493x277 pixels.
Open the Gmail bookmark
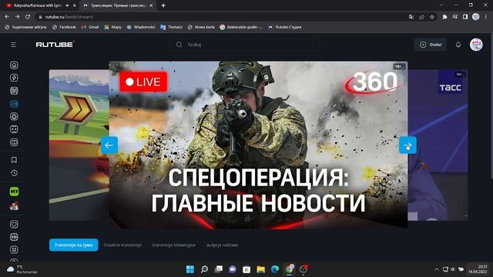pyautogui.click(x=90, y=28)
